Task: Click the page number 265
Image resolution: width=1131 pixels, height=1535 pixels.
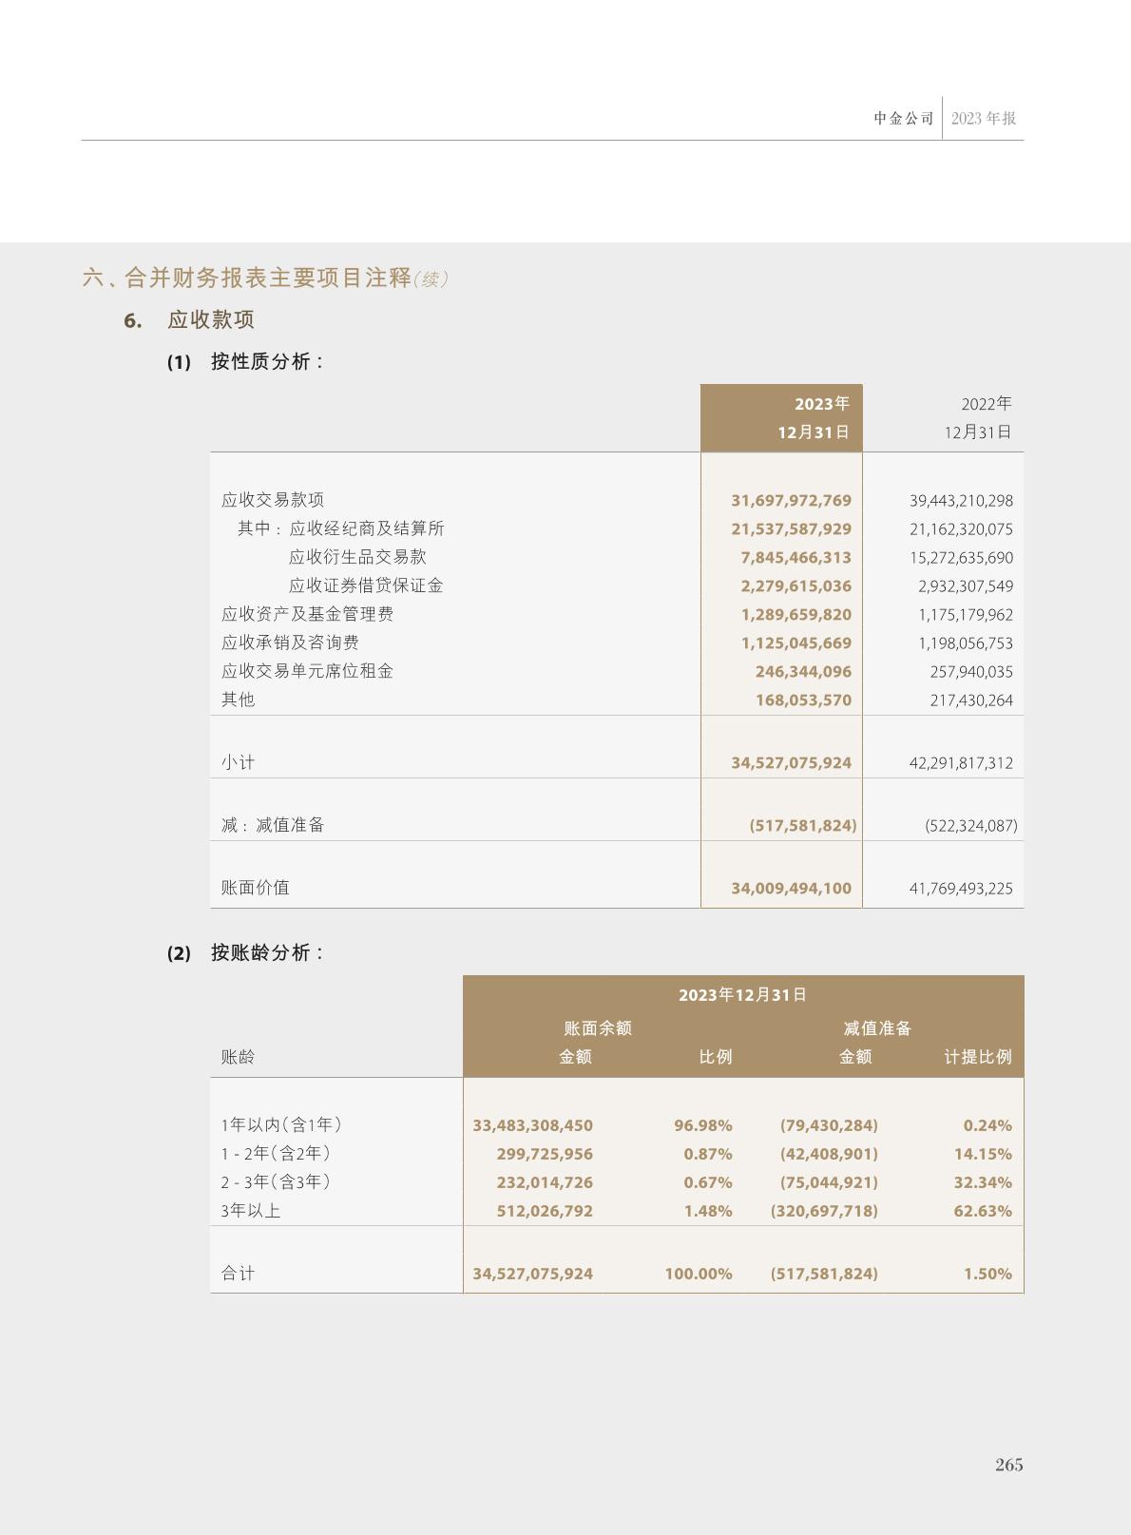Action: click(1008, 1465)
